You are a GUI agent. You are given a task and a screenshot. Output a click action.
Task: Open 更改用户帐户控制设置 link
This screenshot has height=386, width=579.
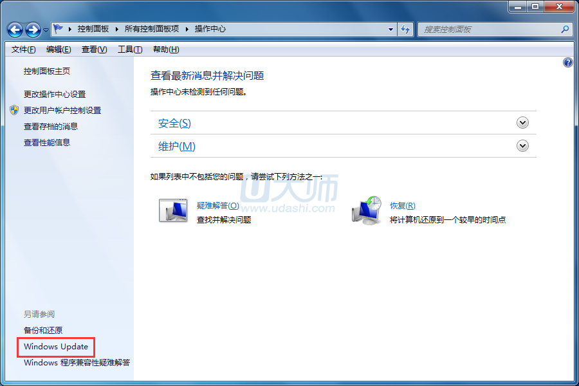[62, 110]
